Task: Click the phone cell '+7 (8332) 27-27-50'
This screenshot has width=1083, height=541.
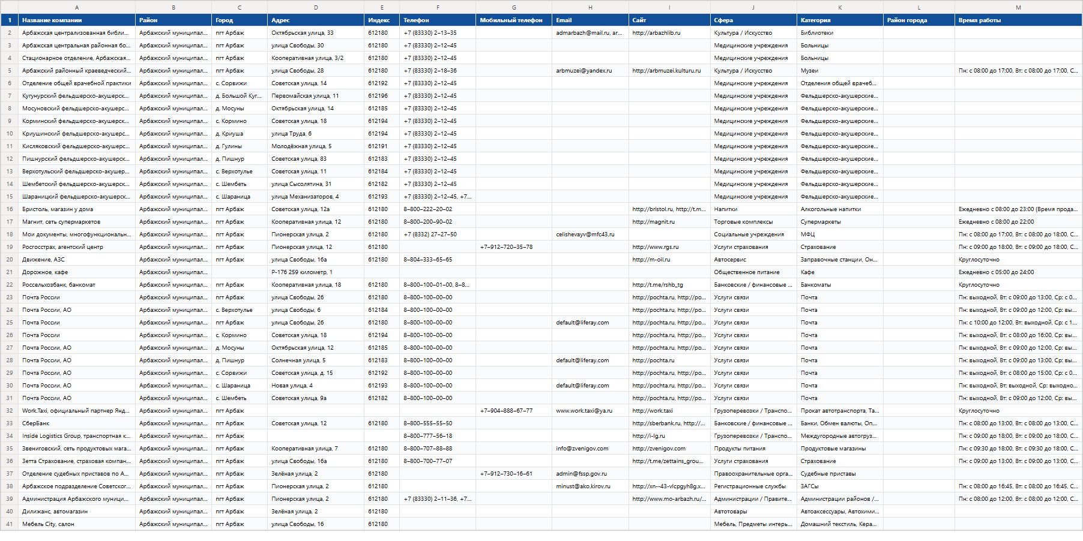Action: (x=438, y=235)
